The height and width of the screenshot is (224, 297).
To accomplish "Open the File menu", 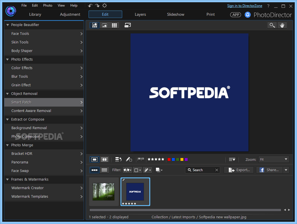I will click(x=24, y=5).
